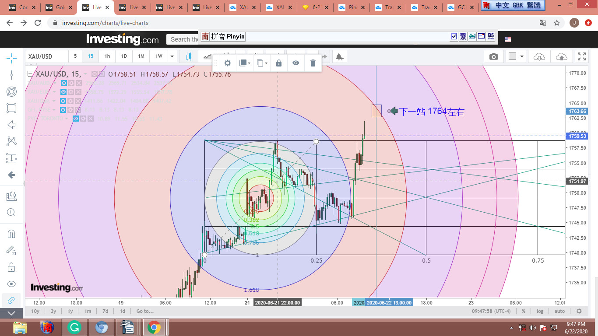
Task: Open drawing settings gear in floating toolbar
Action: (x=228, y=63)
